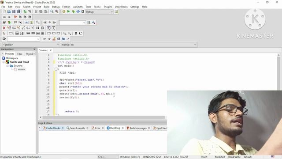Collapse the code fold at main's opening brace
The width and height of the screenshot is (282, 159).
[56, 69]
